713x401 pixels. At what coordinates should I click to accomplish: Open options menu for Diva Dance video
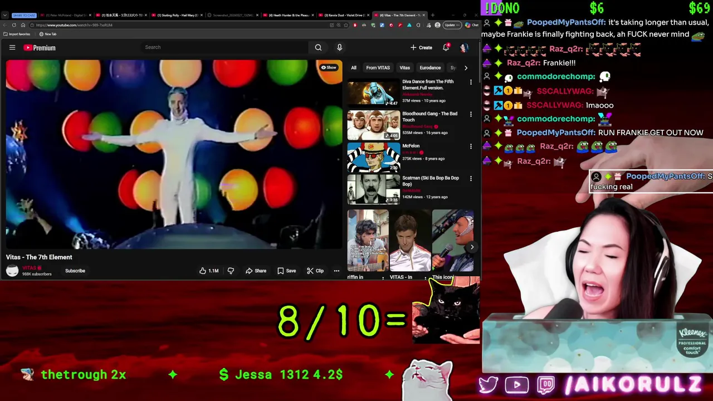coord(471,82)
